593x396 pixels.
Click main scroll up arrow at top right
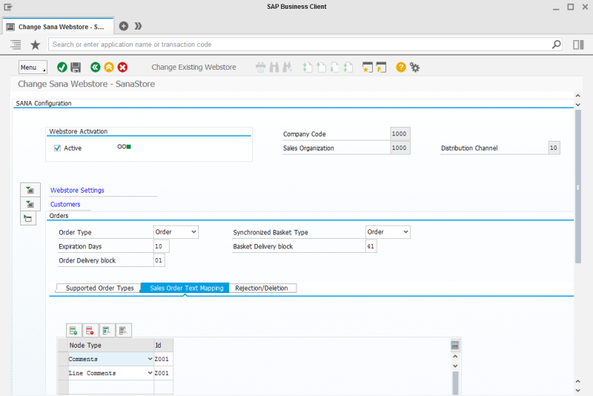tap(577, 96)
